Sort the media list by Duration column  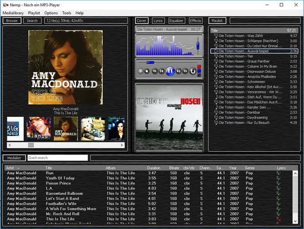[154, 168]
